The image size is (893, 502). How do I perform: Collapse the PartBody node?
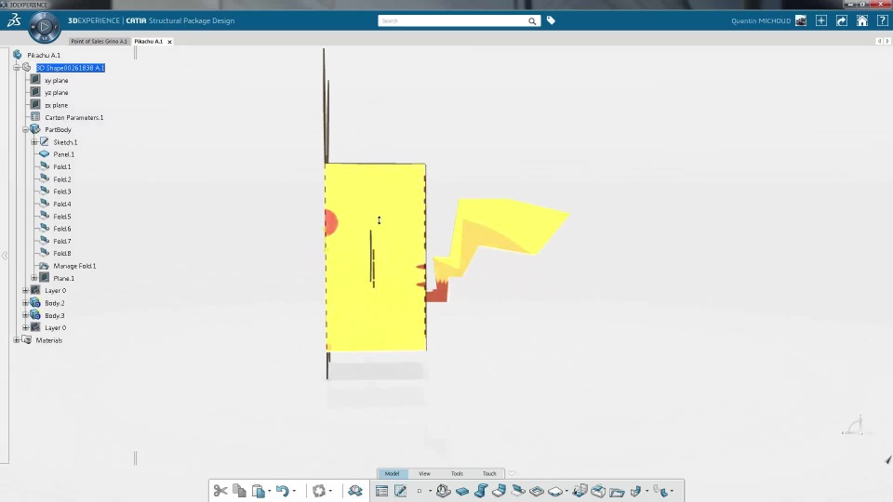point(25,130)
